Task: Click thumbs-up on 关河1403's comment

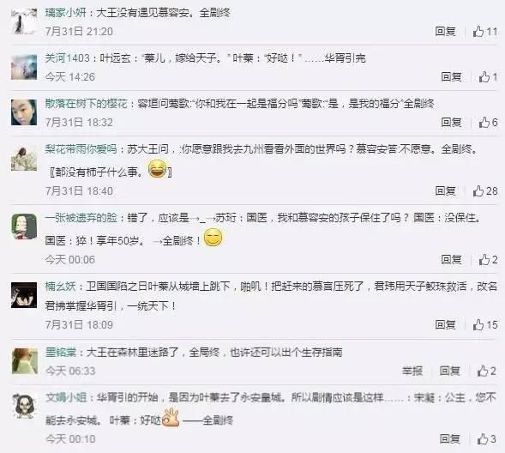Action: tap(488, 77)
